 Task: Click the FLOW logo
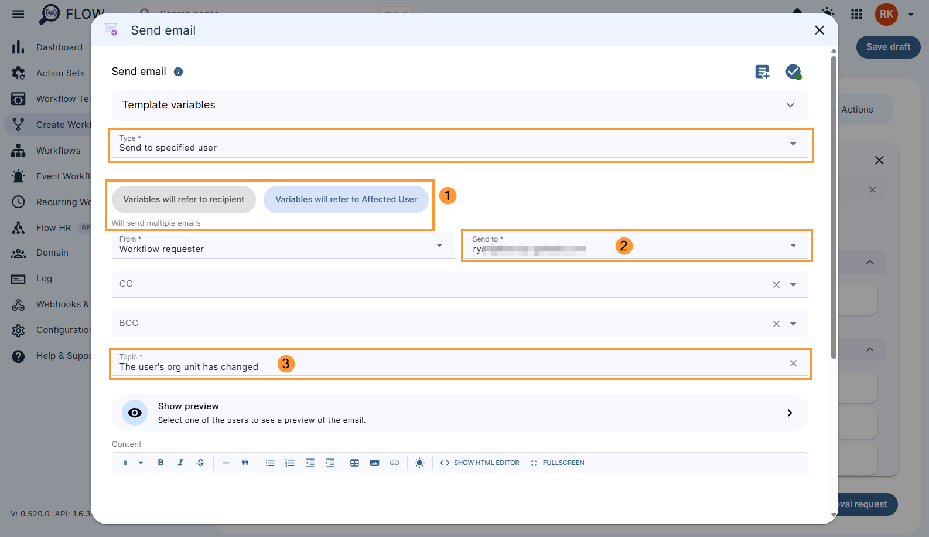(72, 14)
